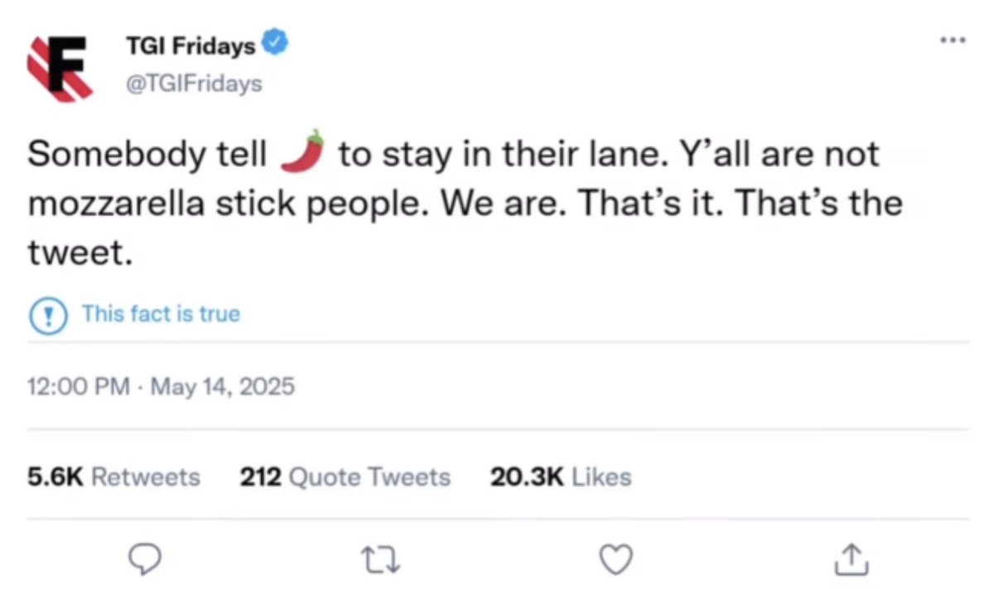The image size is (994, 589).
Task: Show the 212 Quote Tweets
Action: tap(345, 476)
